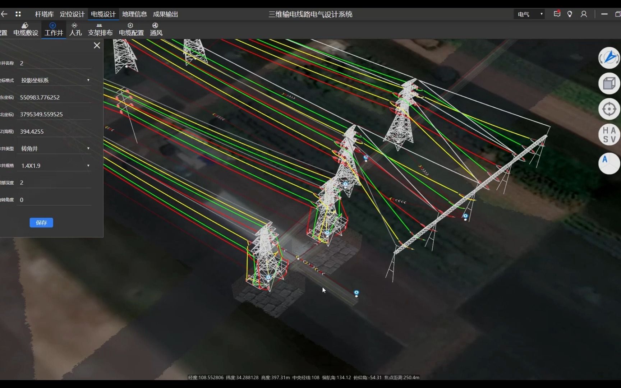
Task: Click the compass rotation control
Action: click(x=609, y=58)
